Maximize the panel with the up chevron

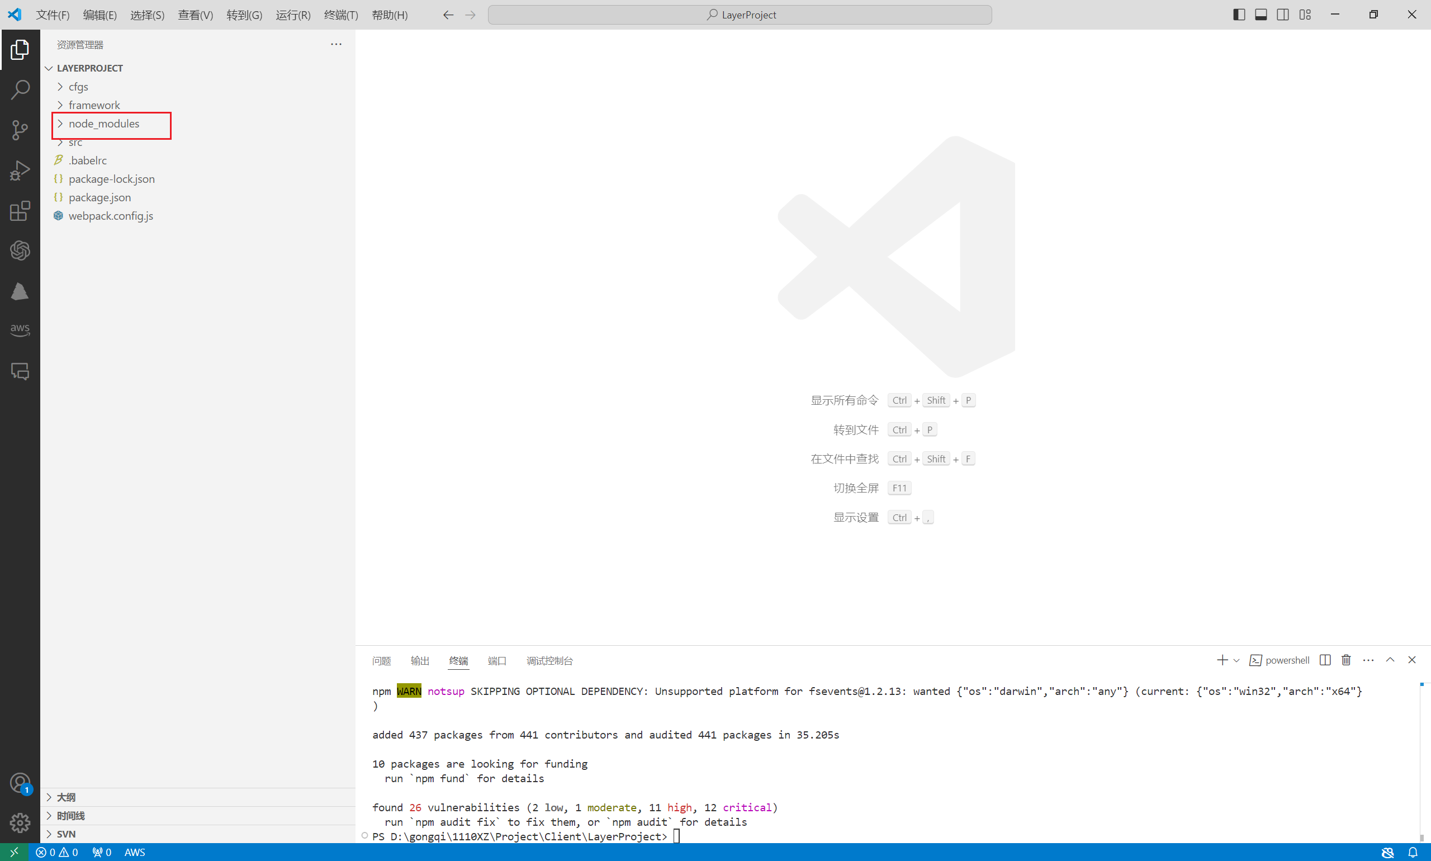point(1390,660)
